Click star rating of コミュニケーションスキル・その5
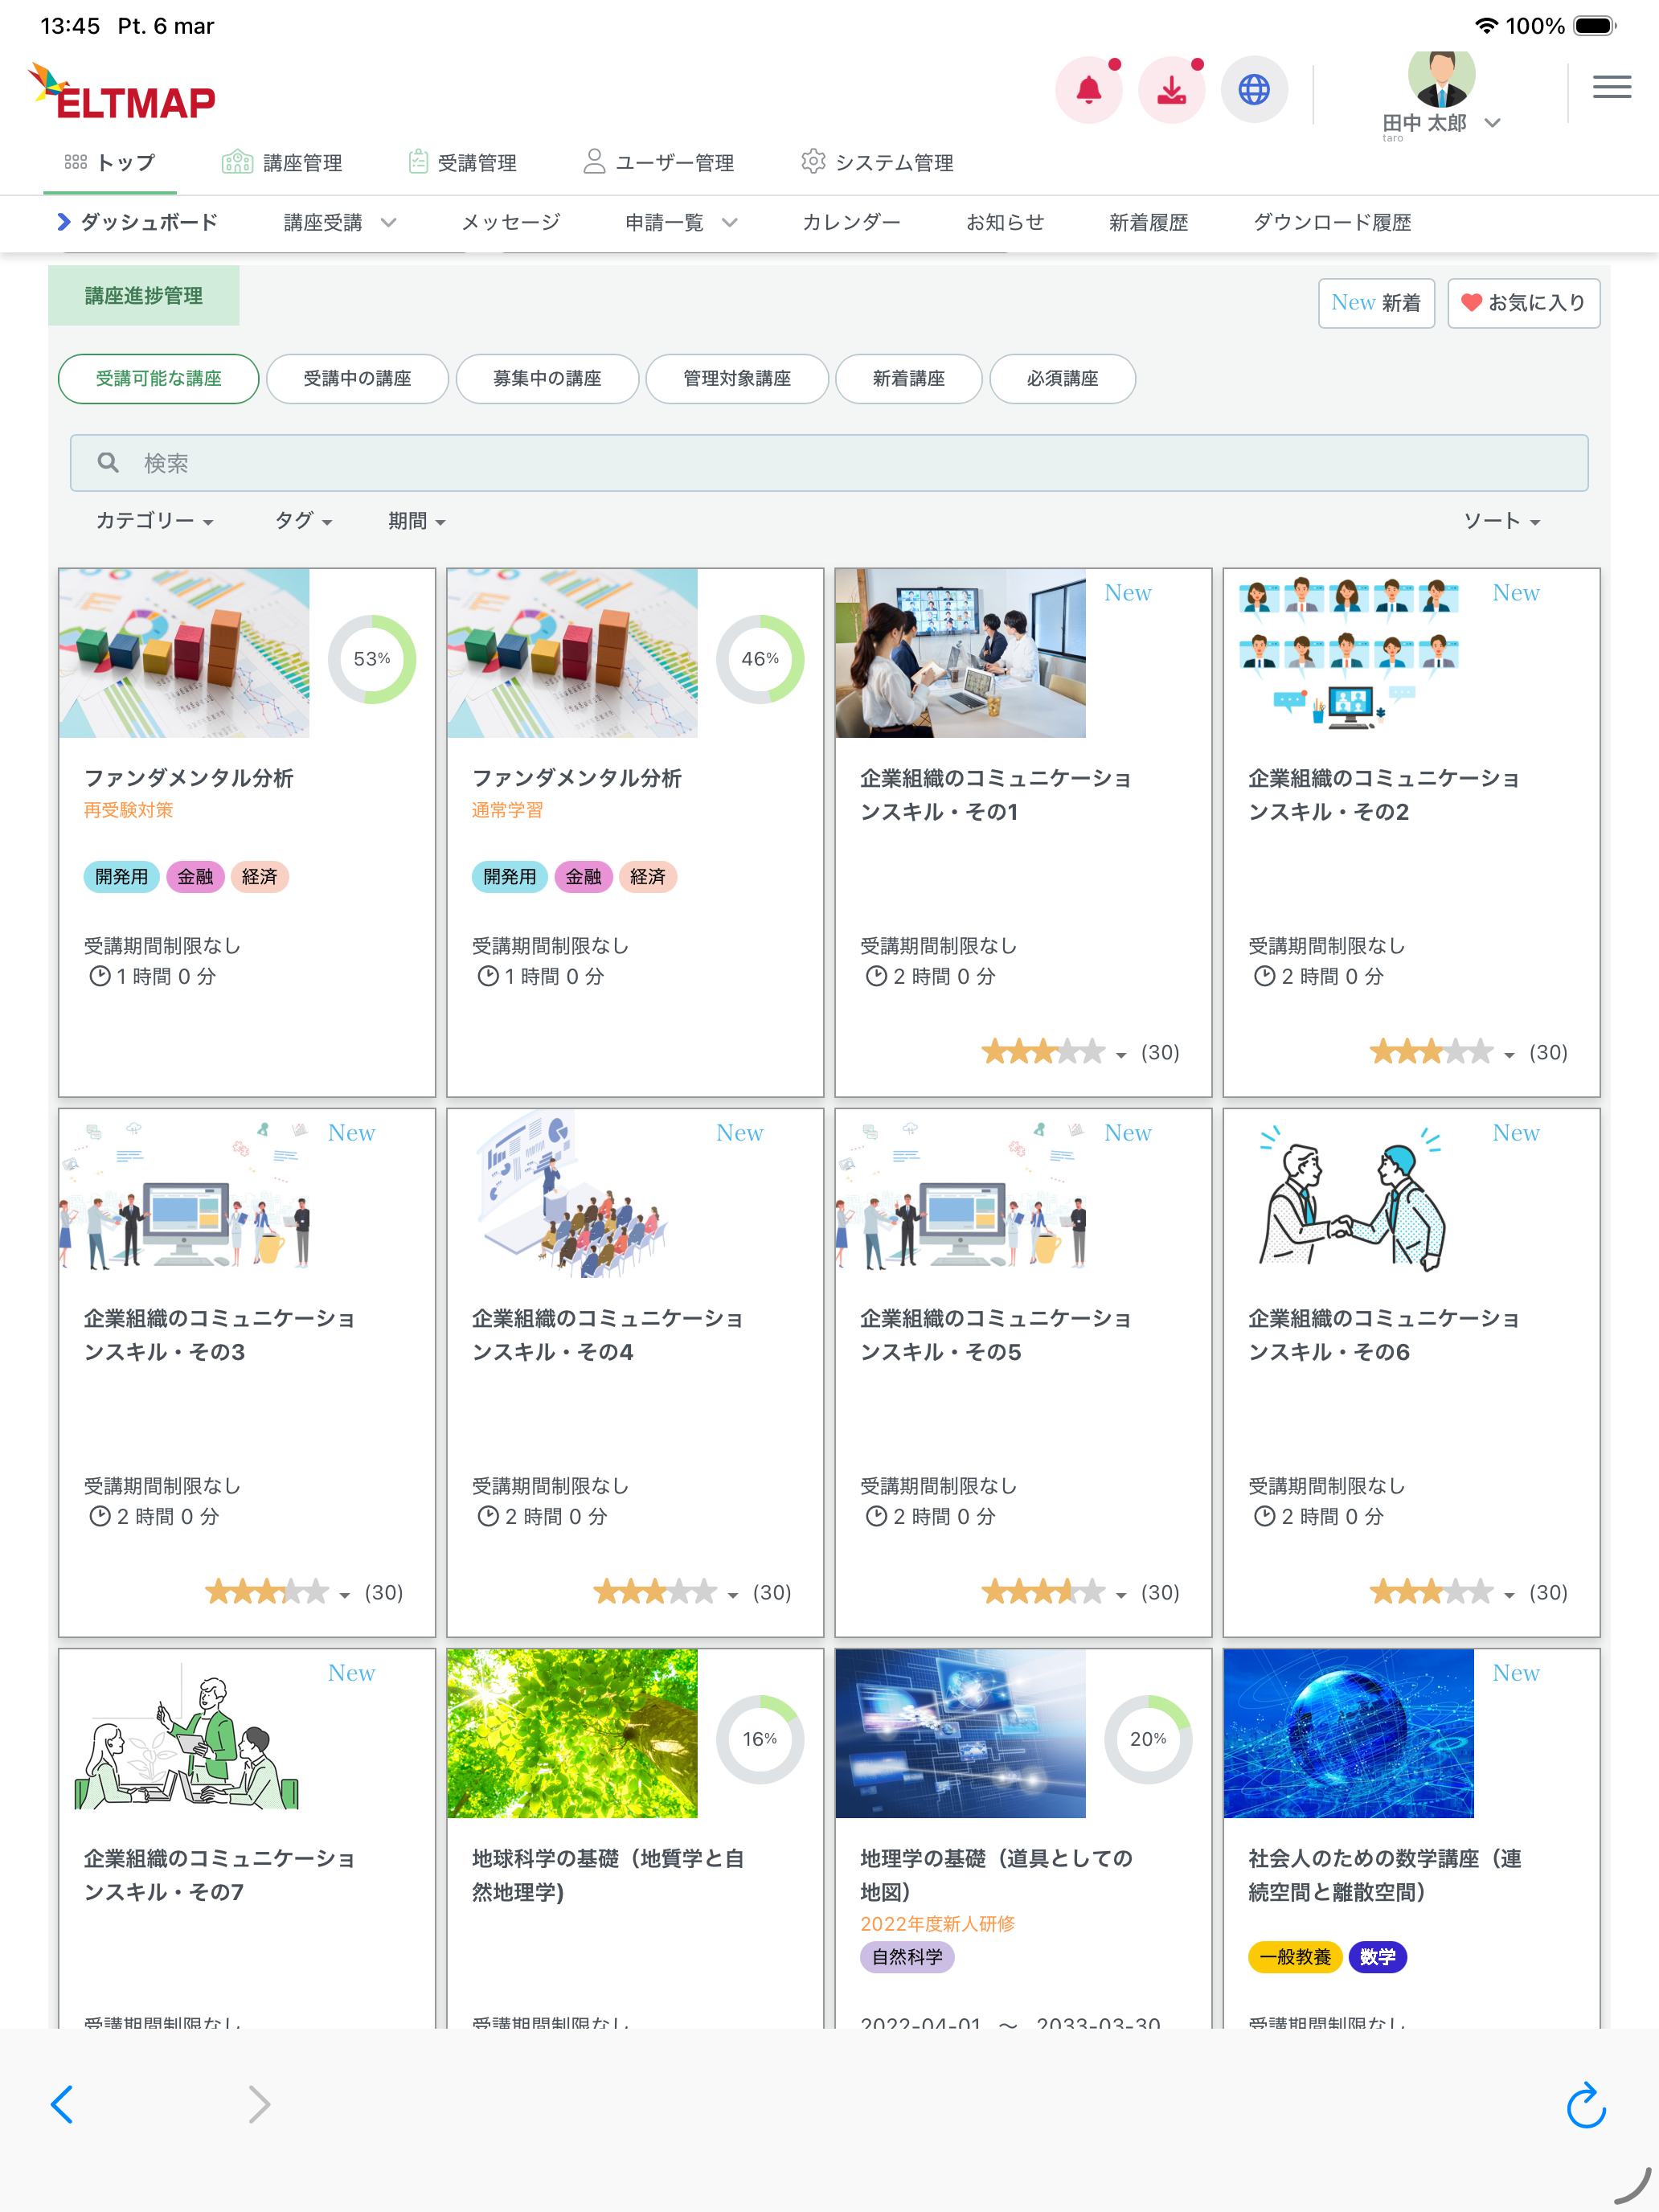1659x2212 pixels. 1042,1592
